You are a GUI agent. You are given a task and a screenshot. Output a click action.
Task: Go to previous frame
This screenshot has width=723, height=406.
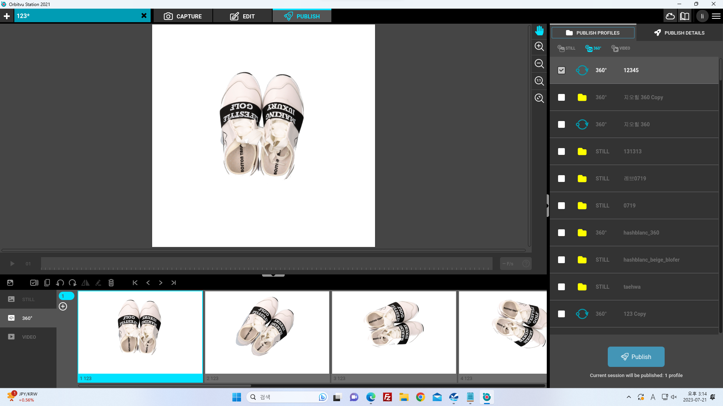[x=148, y=283]
